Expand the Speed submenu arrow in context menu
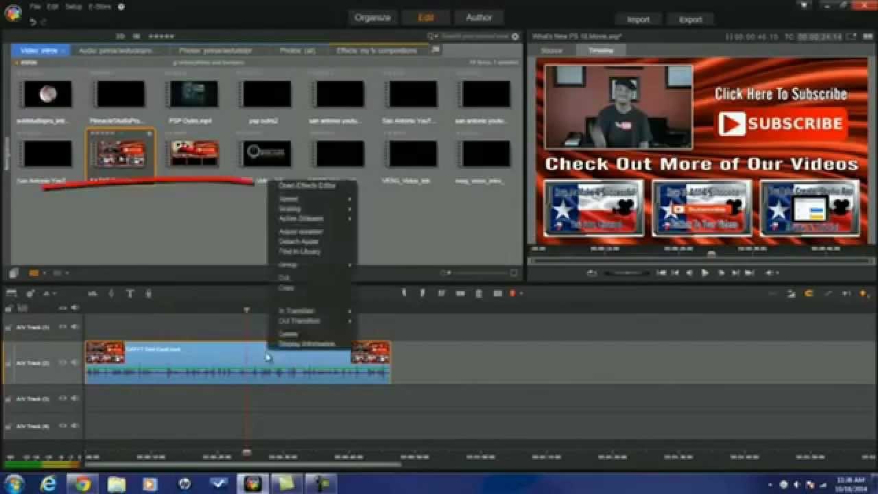This screenshot has height=494, width=878. (350, 199)
